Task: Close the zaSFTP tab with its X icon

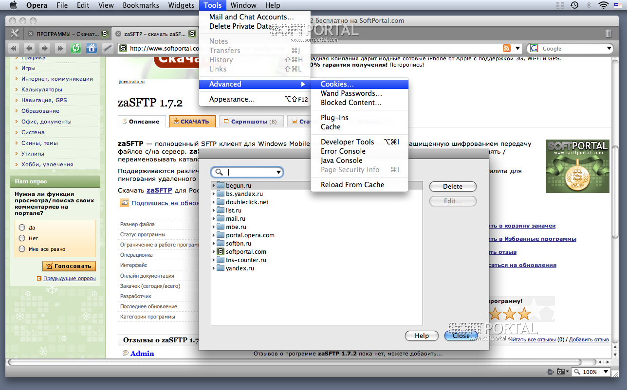Action: pyautogui.click(x=118, y=34)
